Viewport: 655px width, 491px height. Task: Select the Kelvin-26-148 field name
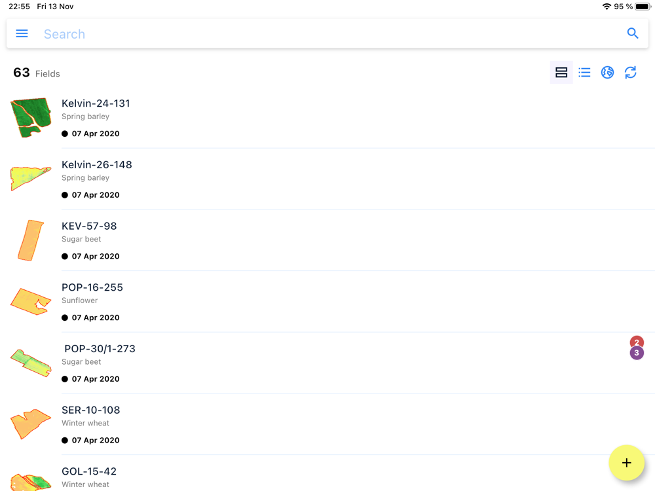point(96,164)
